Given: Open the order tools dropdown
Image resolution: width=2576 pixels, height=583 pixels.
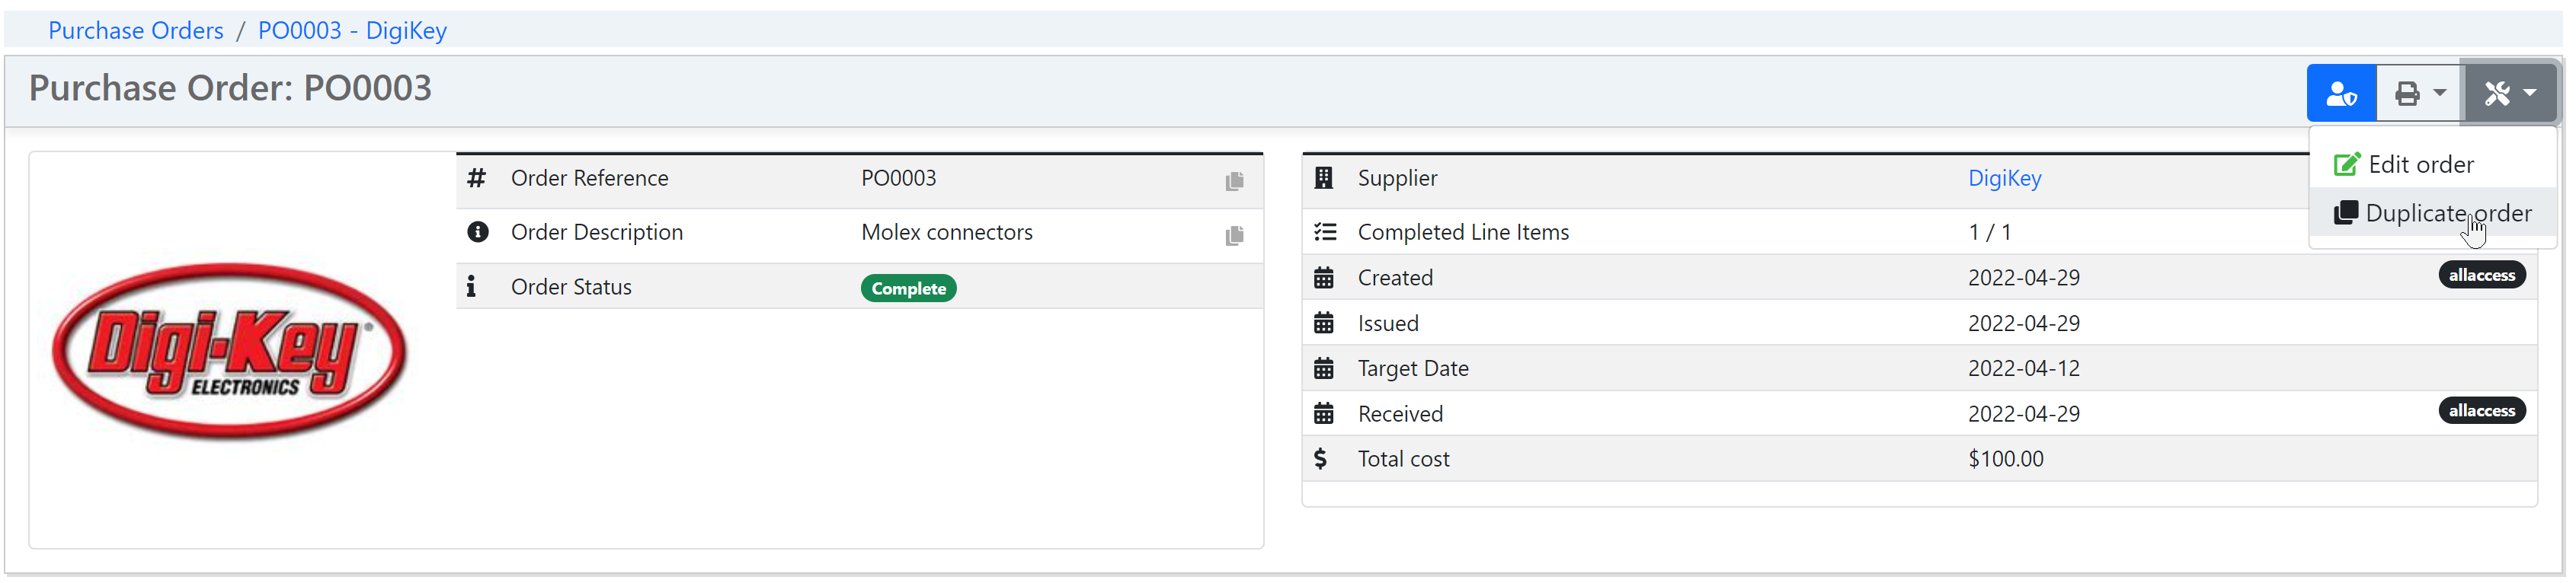Looking at the screenshot, I should [x=2509, y=93].
